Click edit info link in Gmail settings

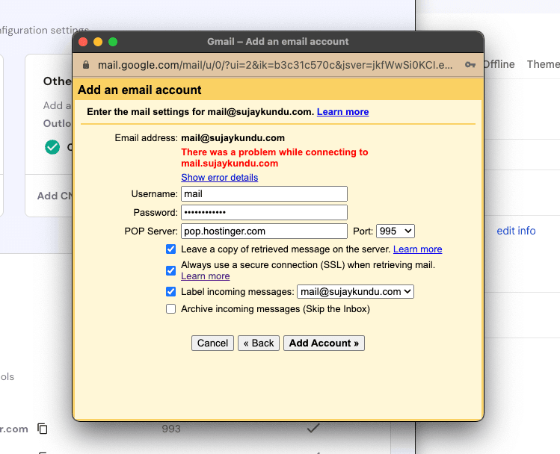coord(516,231)
